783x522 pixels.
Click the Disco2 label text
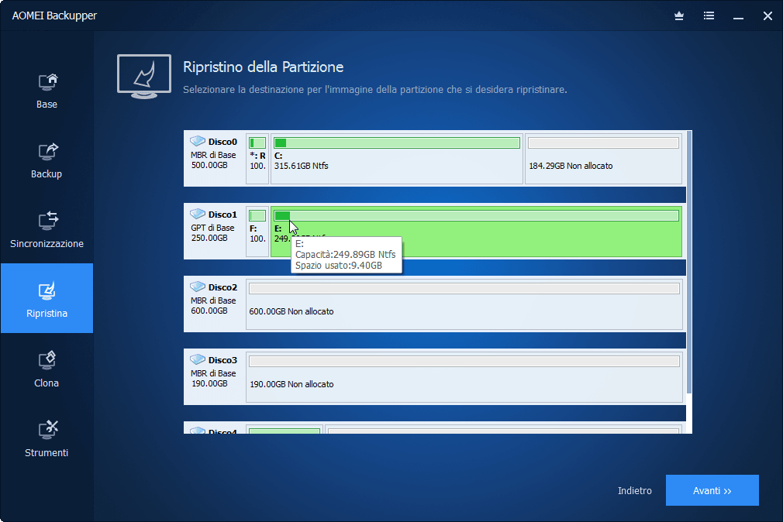pos(222,287)
